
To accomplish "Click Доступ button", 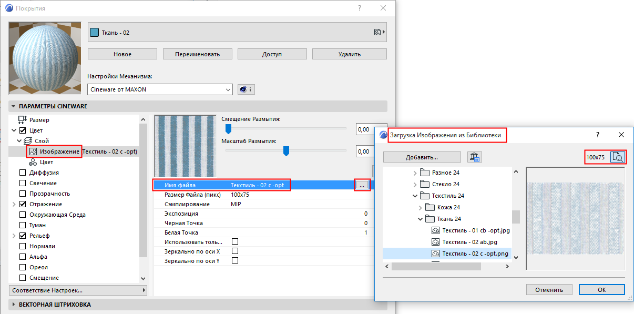I will [272, 54].
